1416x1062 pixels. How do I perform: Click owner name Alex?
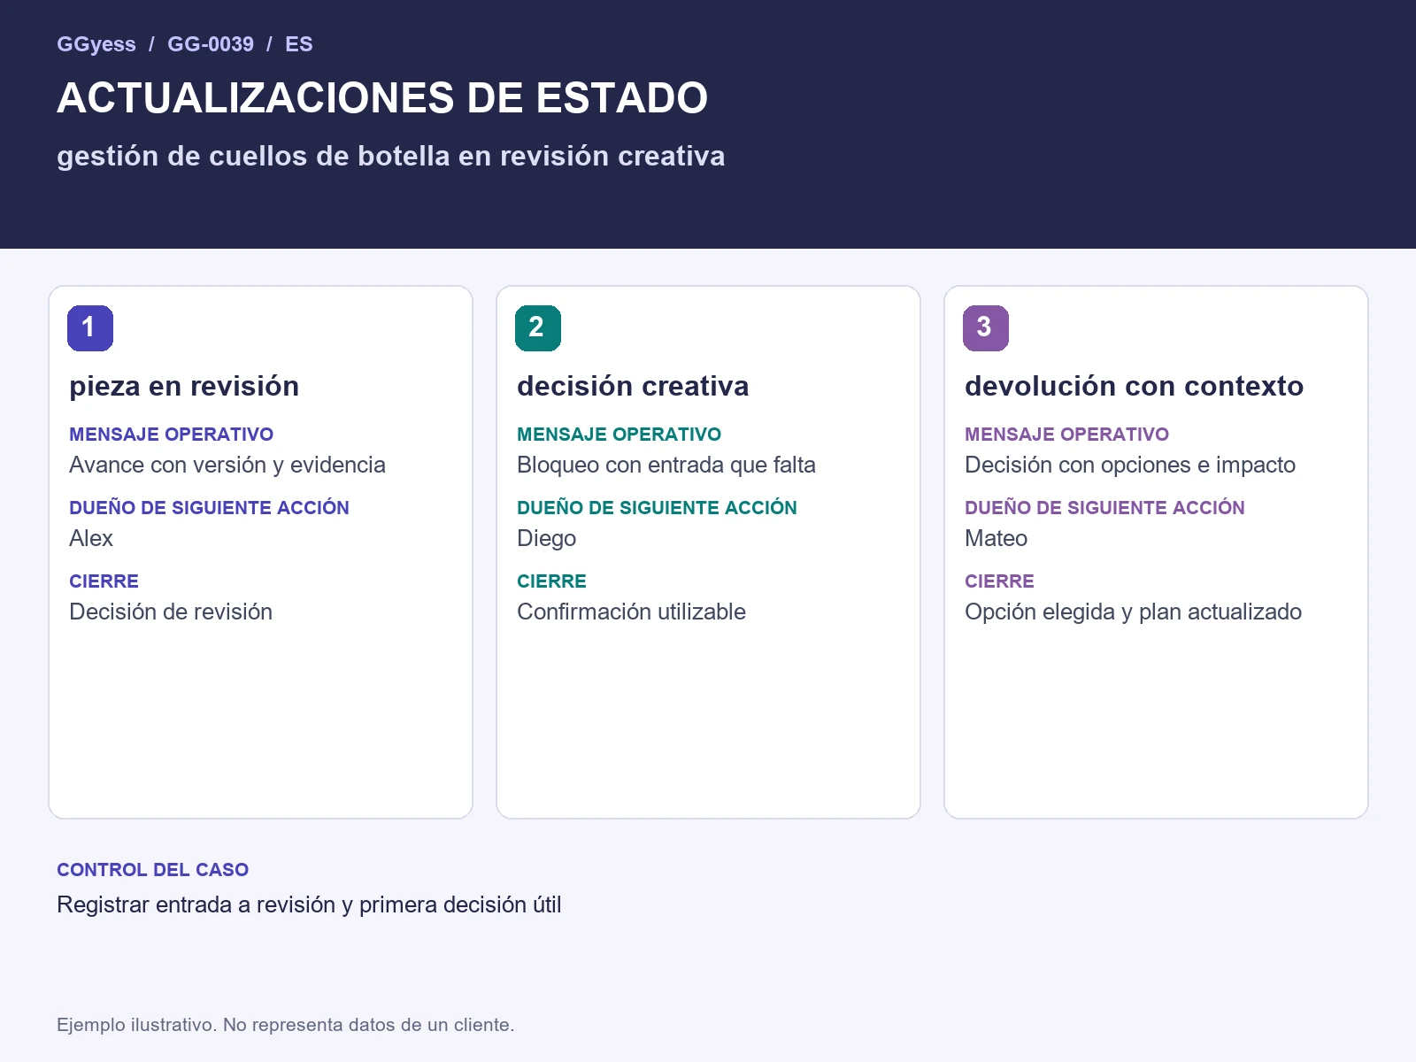click(91, 538)
